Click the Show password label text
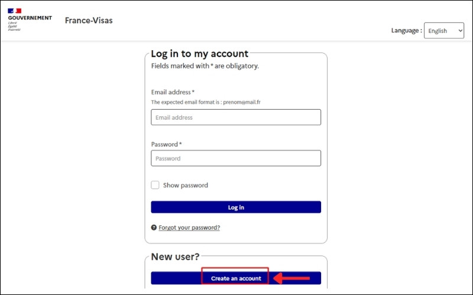473x295 pixels. point(186,185)
